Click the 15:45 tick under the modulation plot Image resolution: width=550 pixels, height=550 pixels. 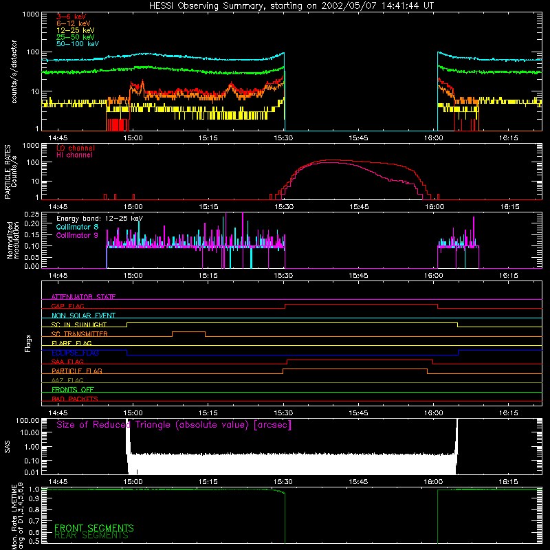click(x=358, y=276)
